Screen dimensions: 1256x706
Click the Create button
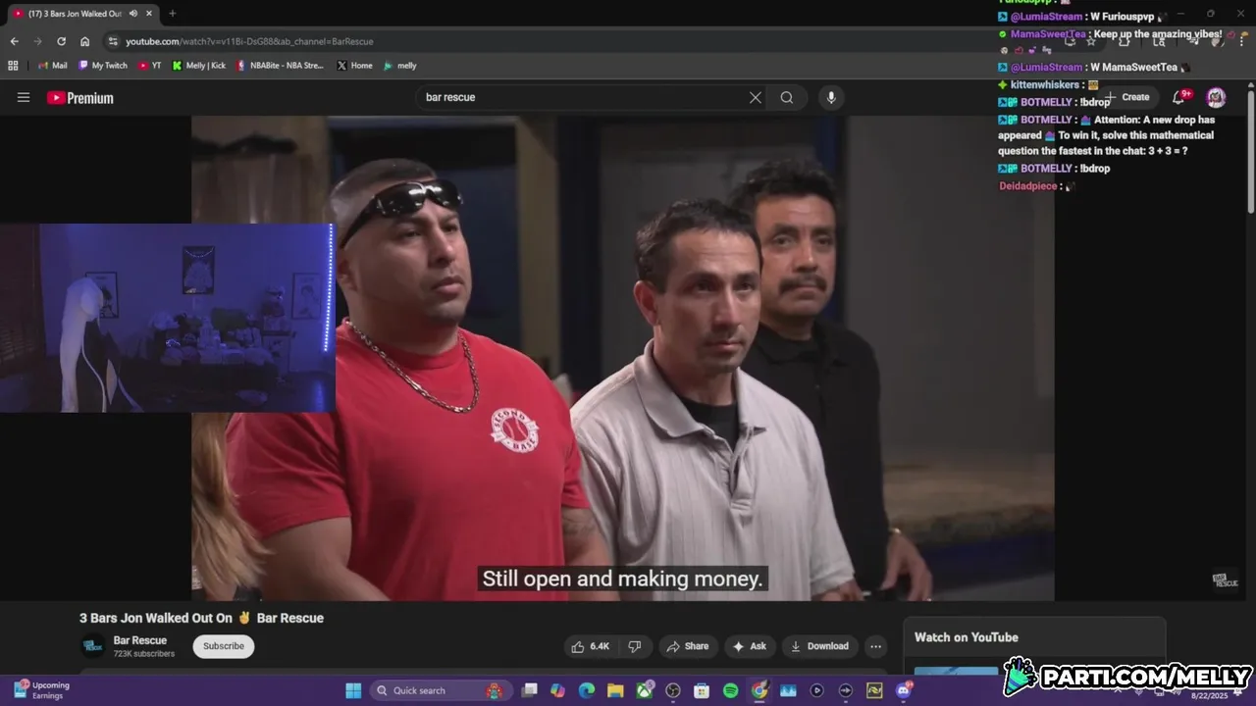[1126, 97]
